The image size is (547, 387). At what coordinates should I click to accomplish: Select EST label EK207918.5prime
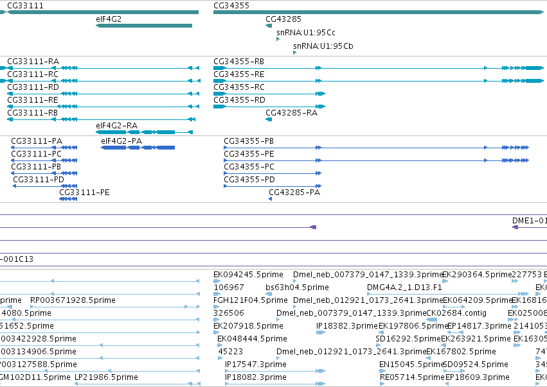pyautogui.click(x=248, y=326)
